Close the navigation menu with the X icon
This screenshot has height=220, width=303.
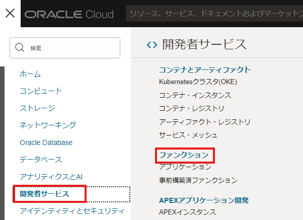pyautogui.click(x=10, y=13)
